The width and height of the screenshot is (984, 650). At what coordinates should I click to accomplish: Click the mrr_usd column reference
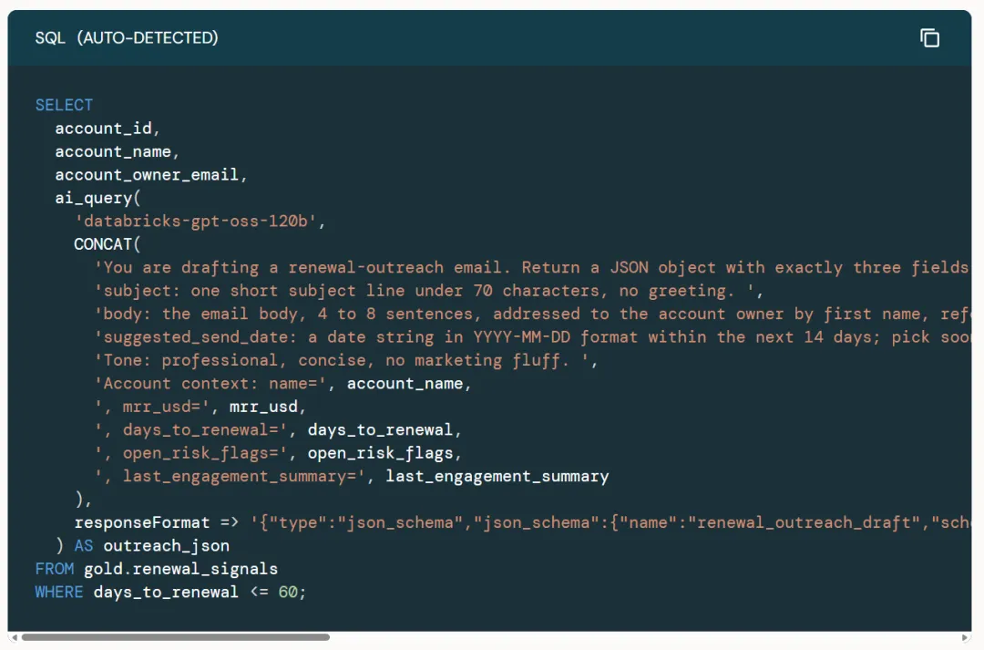coord(263,407)
